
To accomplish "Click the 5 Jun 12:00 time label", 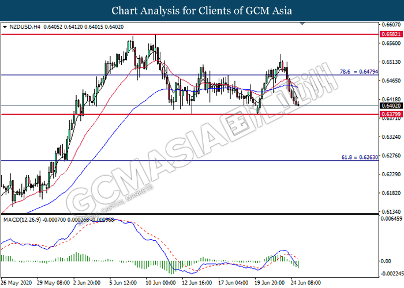I will [123, 283].
